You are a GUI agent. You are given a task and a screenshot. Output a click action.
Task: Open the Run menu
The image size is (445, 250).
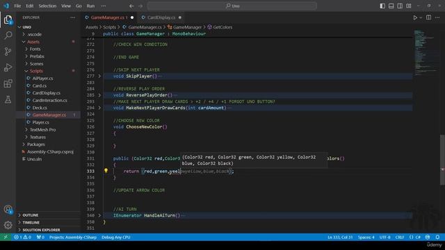coord(90,6)
